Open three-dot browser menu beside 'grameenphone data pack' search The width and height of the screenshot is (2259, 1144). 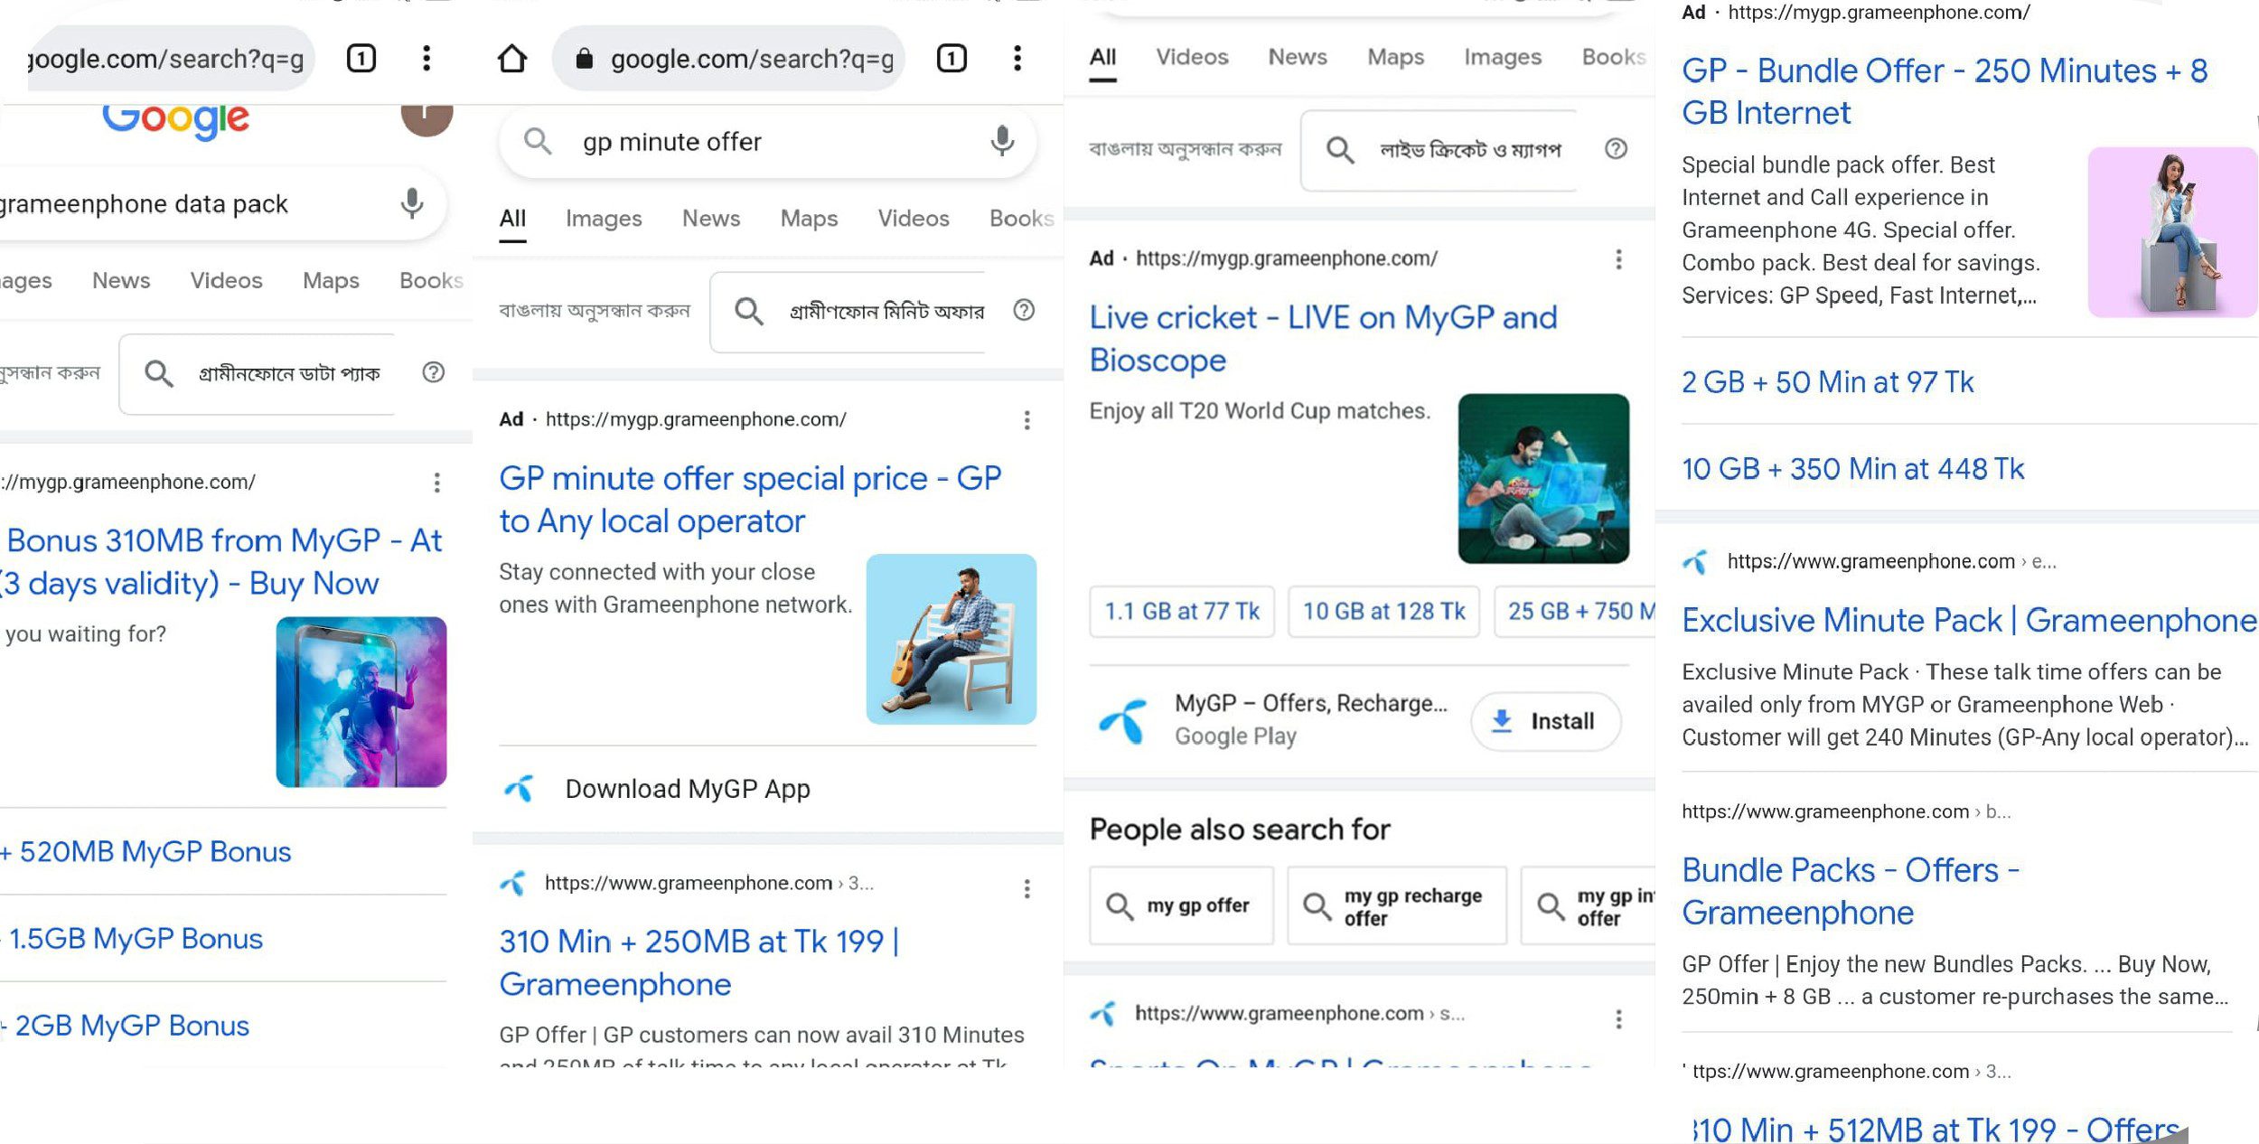426,59
